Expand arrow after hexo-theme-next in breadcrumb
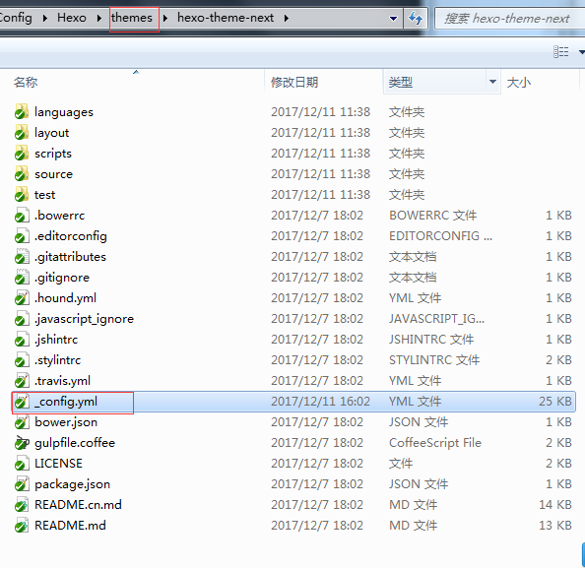The height and width of the screenshot is (568, 585). [x=287, y=18]
